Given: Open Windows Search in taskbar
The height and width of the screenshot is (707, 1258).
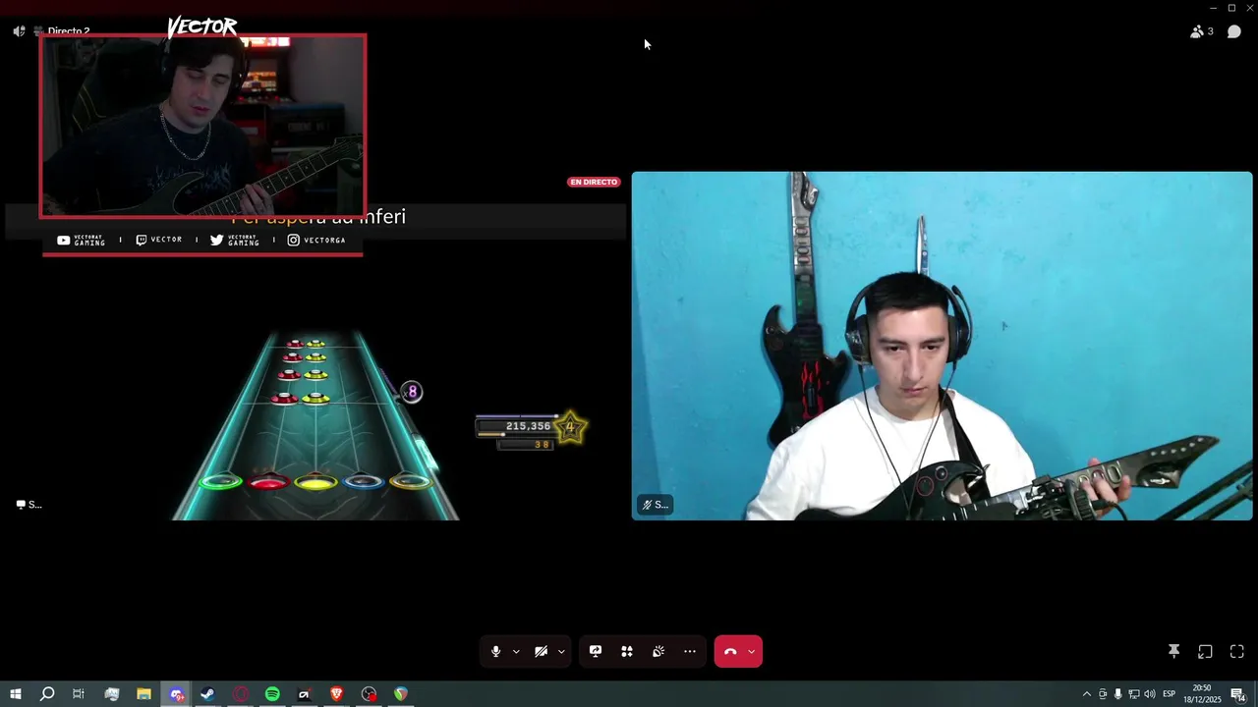Looking at the screenshot, I should coord(47,694).
